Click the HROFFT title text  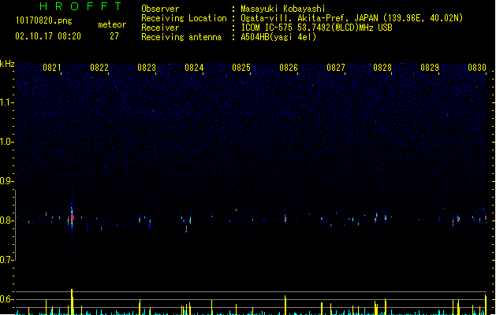[x=81, y=6]
